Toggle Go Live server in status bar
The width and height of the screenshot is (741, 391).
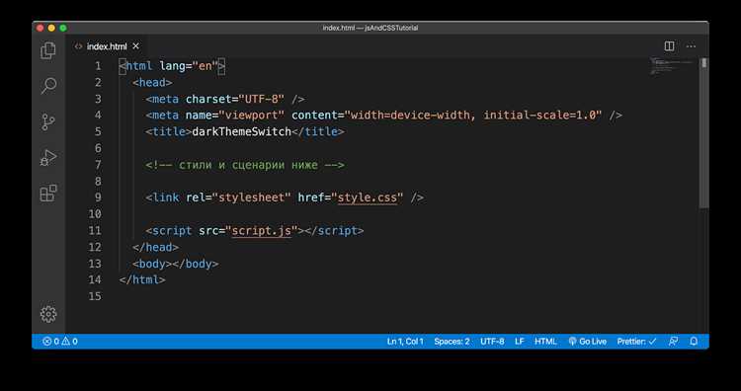point(588,342)
